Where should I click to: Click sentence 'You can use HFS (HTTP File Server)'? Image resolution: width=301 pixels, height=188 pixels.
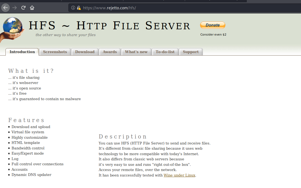tap(132, 143)
